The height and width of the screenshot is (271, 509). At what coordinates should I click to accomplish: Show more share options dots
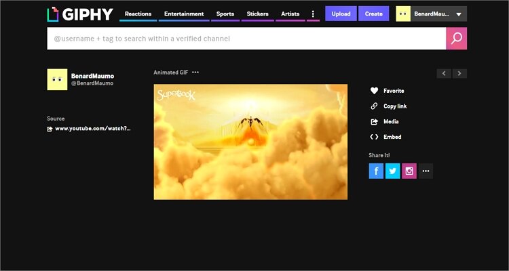tap(426, 171)
